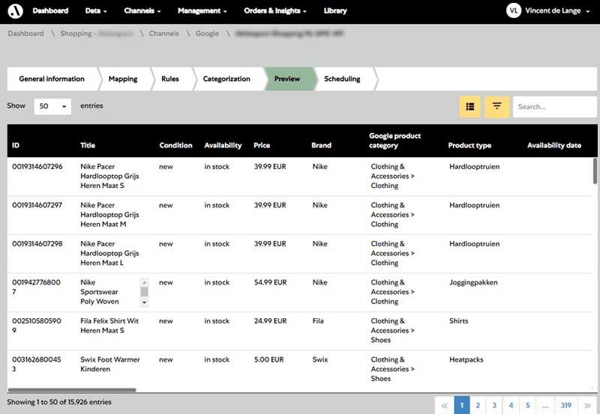Click Fila Felix Shirt Wit title
The image size is (600, 414).
[x=109, y=326]
